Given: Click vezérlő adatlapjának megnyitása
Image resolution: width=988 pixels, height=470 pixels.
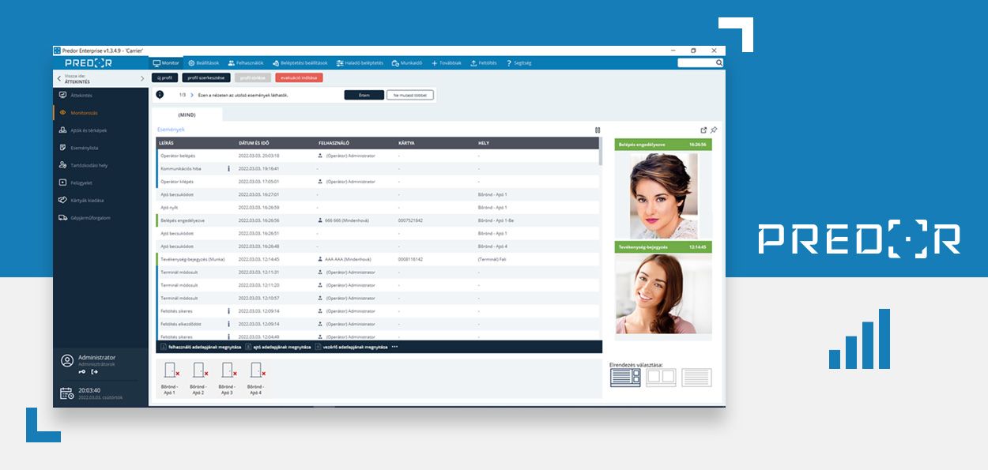Looking at the screenshot, I should click(x=352, y=347).
